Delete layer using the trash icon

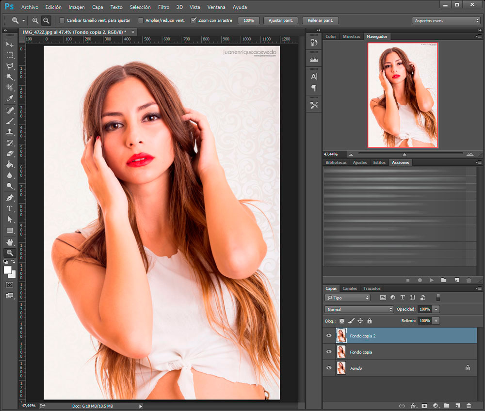pos(469,406)
